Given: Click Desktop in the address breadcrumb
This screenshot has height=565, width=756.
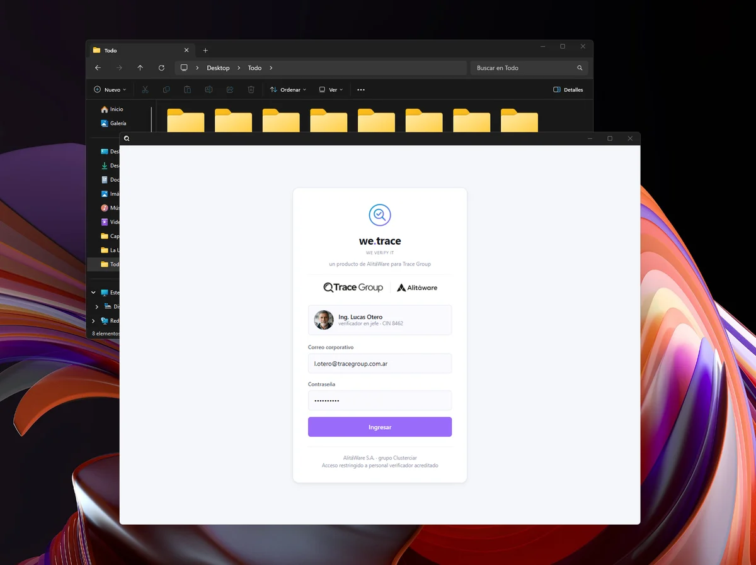Looking at the screenshot, I should 218,68.
